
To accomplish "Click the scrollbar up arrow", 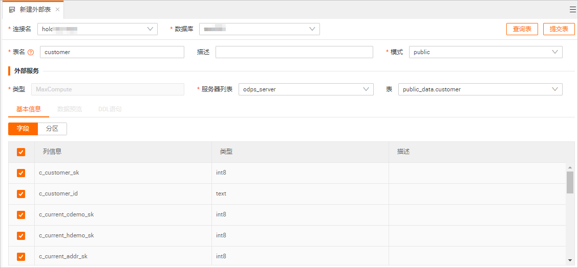I will (x=570, y=167).
